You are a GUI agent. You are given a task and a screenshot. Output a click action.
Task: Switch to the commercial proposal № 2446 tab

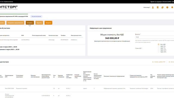(14, 16)
